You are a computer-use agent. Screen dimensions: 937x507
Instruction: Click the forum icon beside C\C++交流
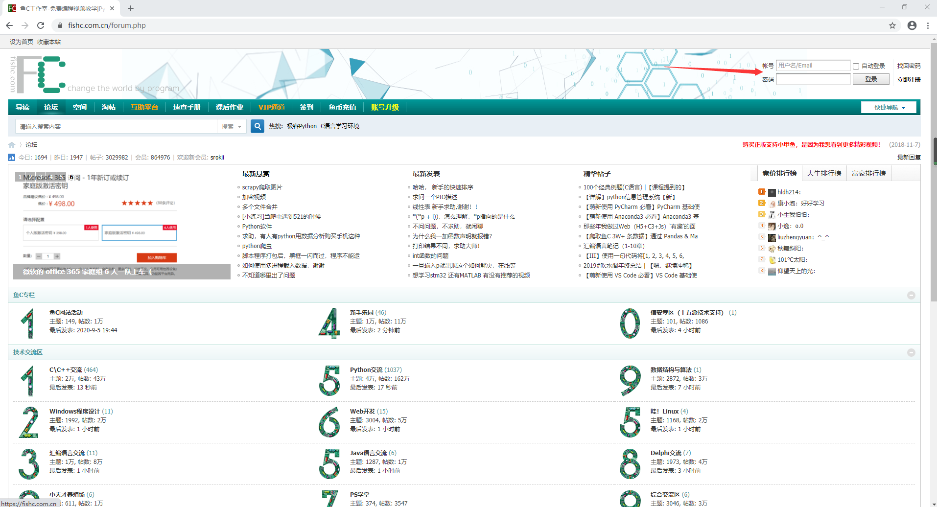click(x=29, y=381)
